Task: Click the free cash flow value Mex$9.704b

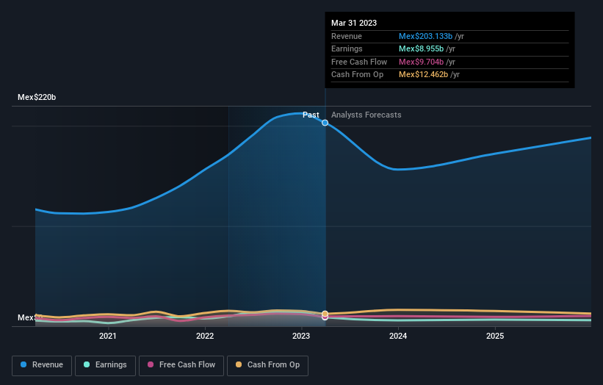Action: pos(421,62)
